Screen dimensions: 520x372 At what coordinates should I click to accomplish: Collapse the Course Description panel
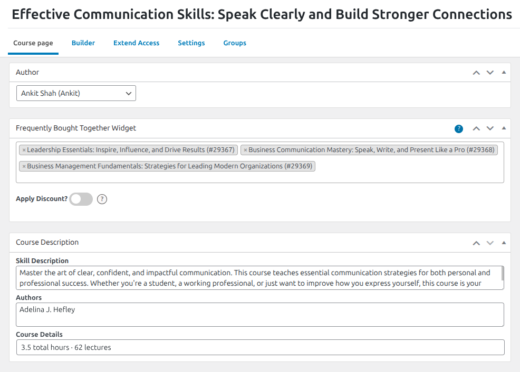tap(504, 243)
